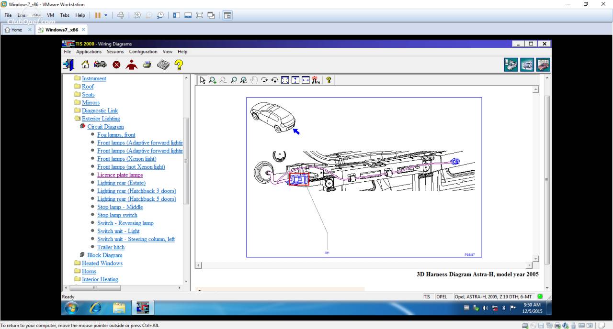Expand the Heated Windows folder
Viewport: 613px width, 329px height.
pos(77,263)
